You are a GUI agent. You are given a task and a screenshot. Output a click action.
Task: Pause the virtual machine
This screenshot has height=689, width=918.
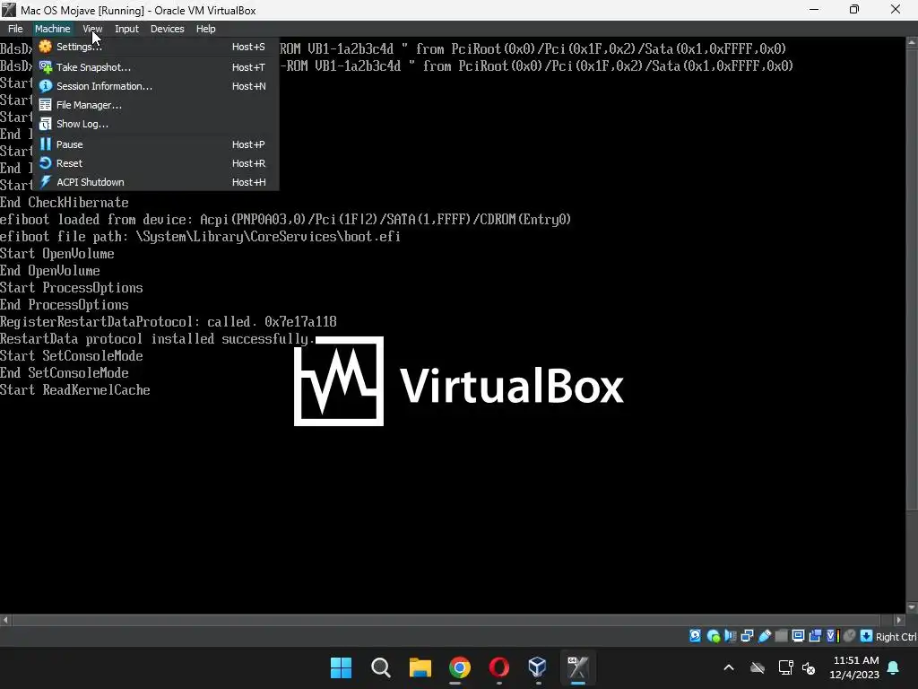(155, 144)
